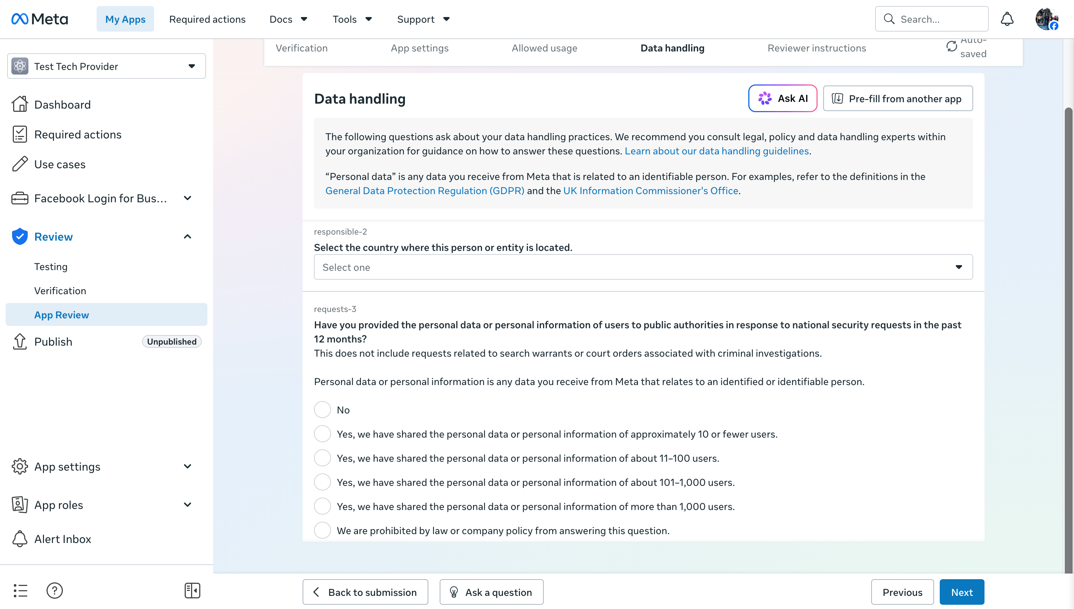Switch to My Apps tab
This screenshot has height=609, width=1074.
pyautogui.click(x=125, y=19)
